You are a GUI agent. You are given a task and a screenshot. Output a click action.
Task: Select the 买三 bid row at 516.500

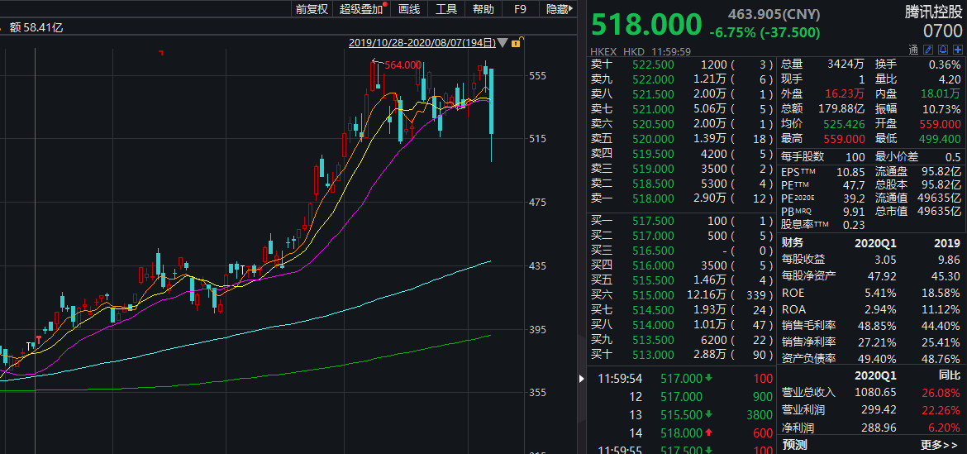click(x=682, y=251)
